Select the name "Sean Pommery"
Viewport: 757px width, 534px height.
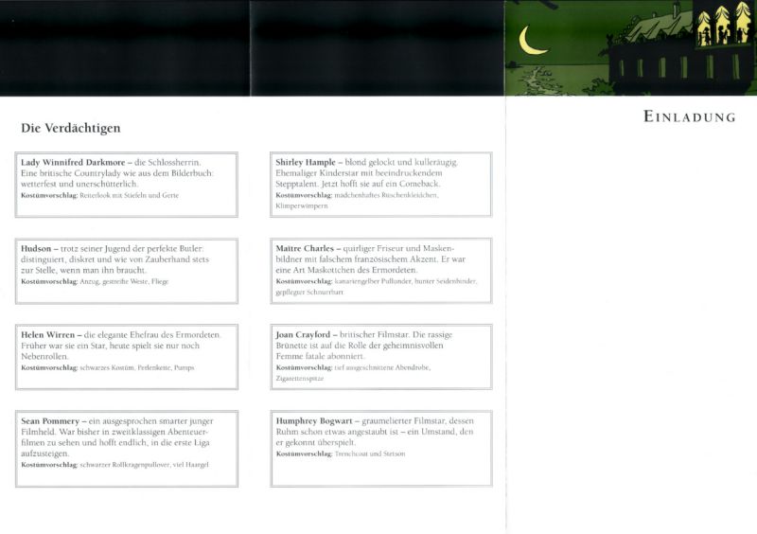50,421
